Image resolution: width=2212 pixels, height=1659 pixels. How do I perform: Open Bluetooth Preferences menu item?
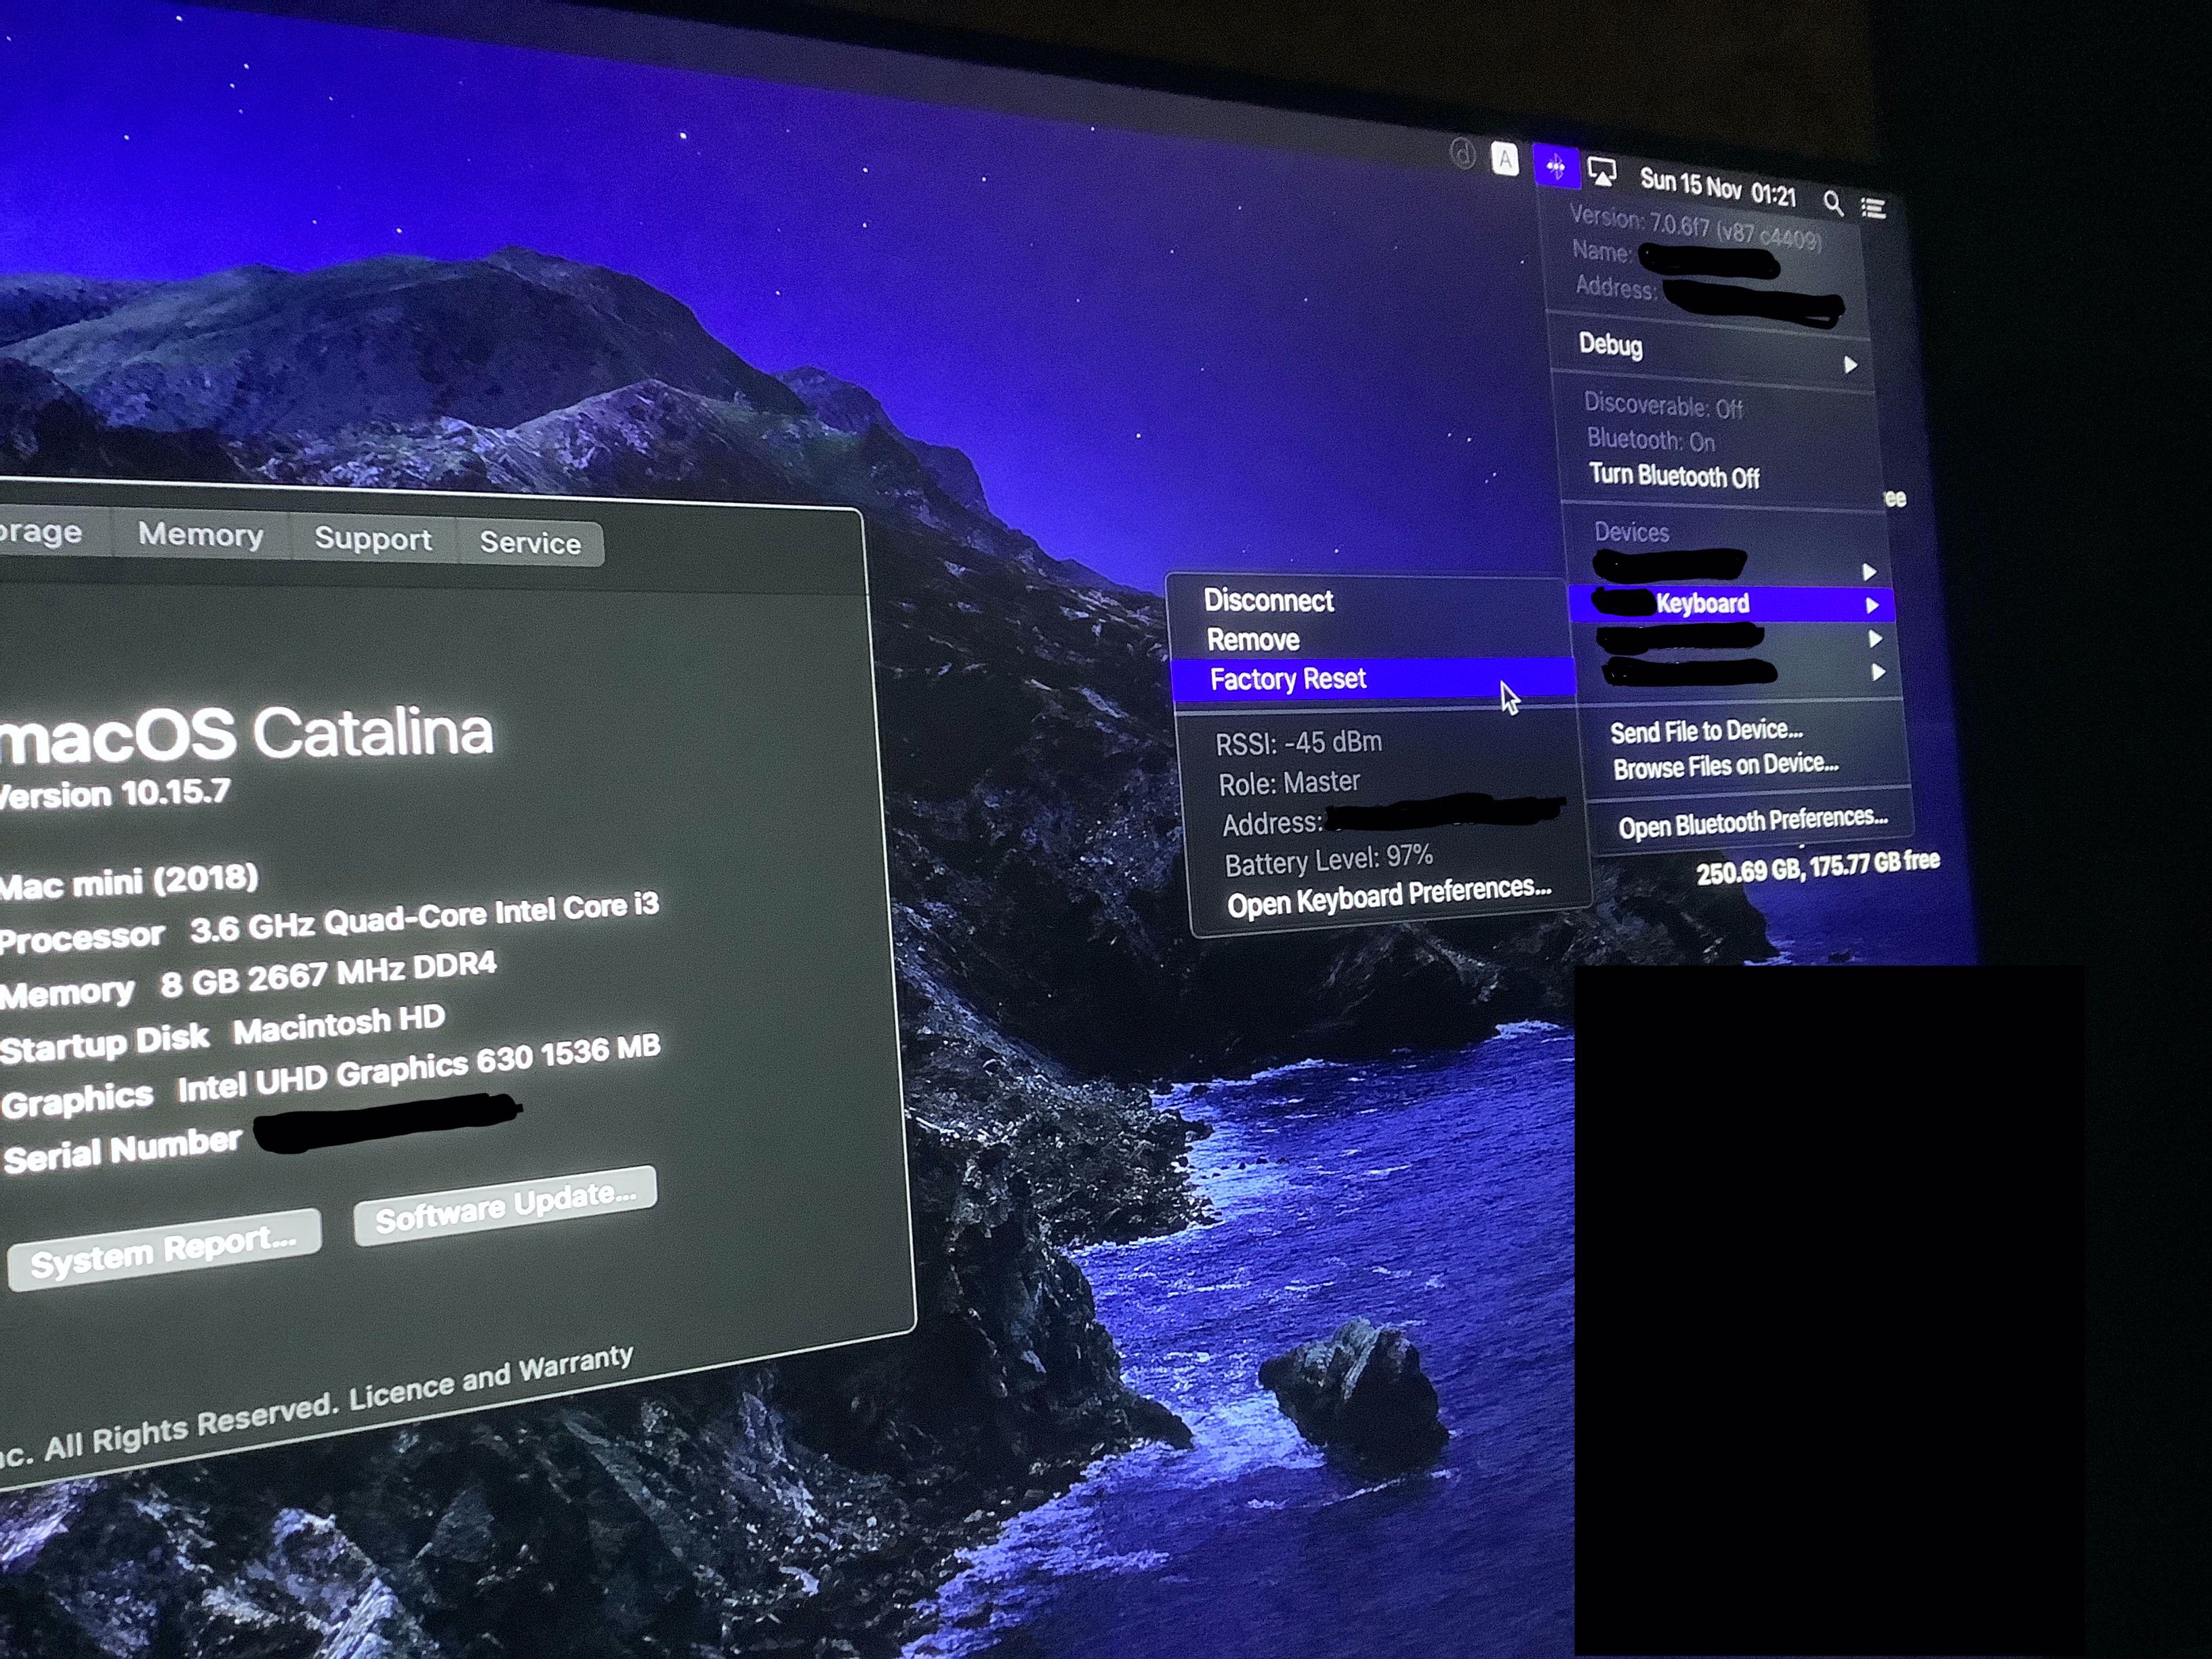coord(1752,823)
